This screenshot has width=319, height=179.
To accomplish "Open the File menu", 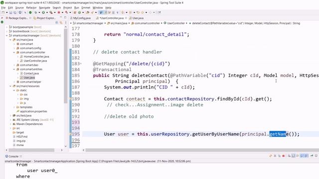I will tap(3, 8).
